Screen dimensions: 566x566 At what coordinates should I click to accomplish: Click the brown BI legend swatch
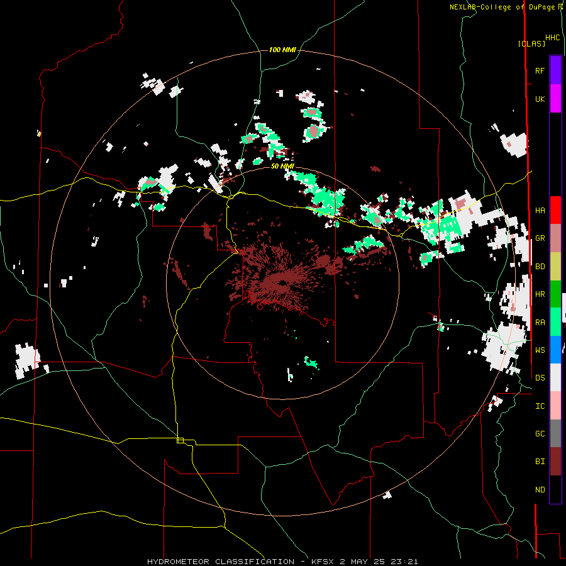555,462
